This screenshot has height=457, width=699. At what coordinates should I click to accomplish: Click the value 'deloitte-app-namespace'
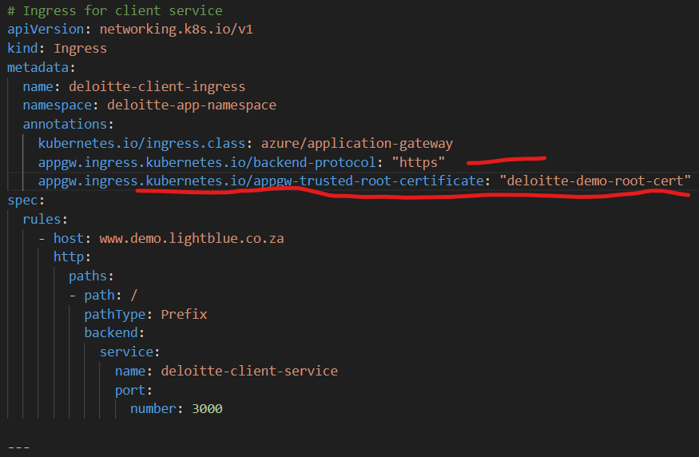coord(192,105)
